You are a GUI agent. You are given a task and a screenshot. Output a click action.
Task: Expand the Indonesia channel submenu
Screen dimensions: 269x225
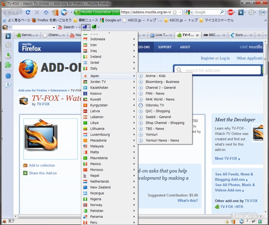point(110,39)
